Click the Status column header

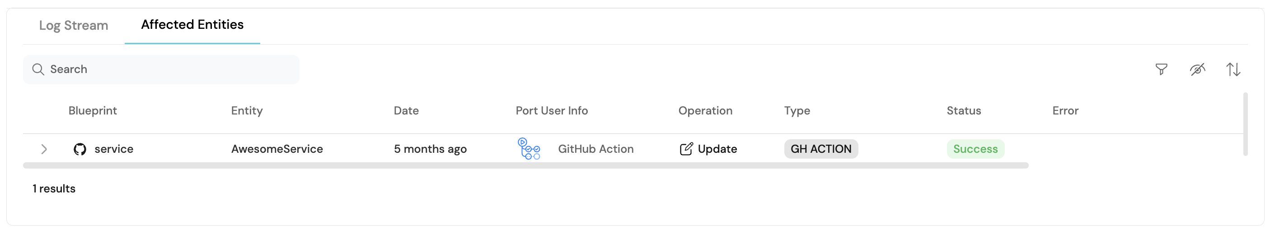[963, 110]
